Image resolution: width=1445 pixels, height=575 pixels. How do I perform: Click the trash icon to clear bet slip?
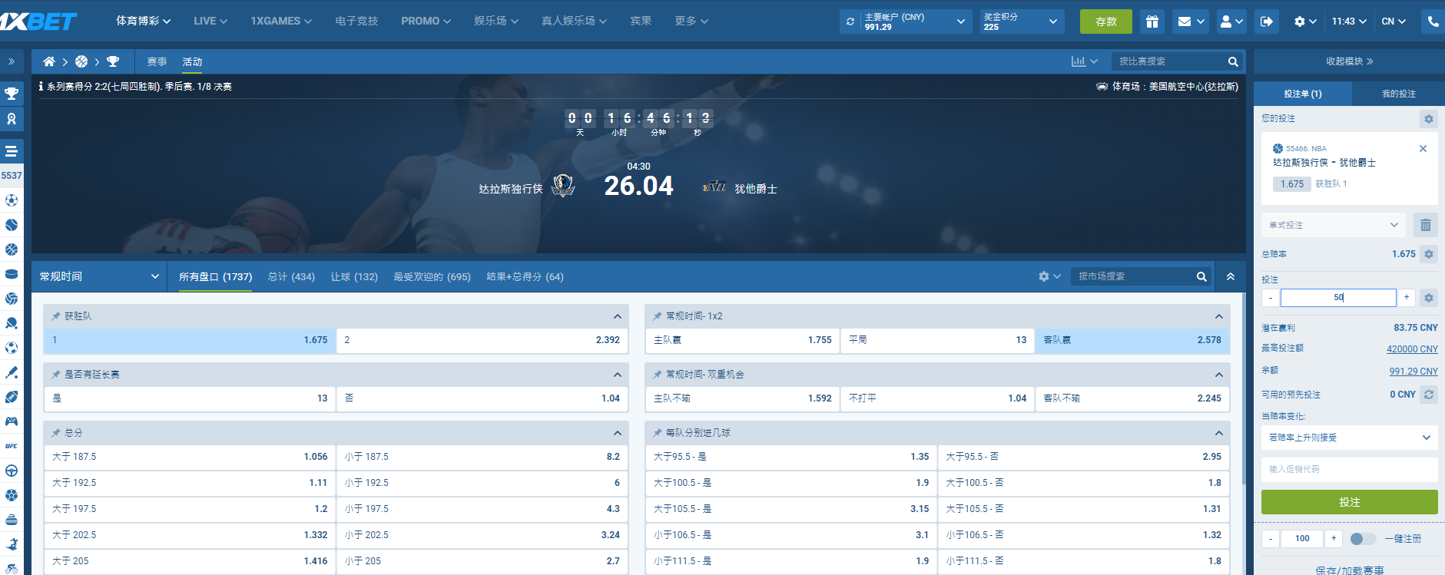pos(1425,225)
